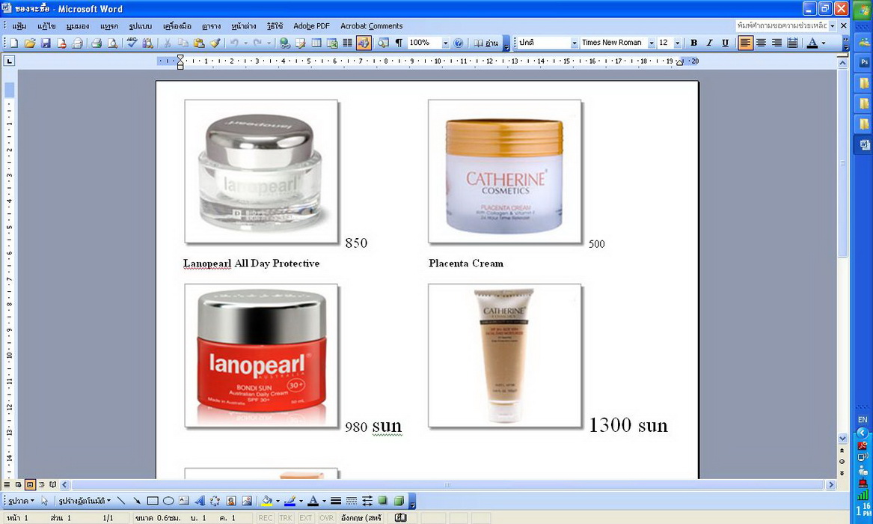
Task: Toggle Show/Hide paragraph marks
Action: coord(399,43)
